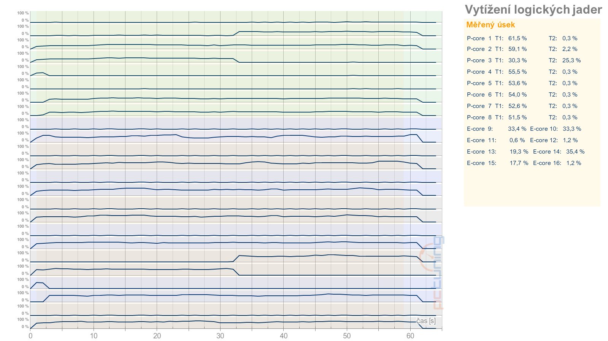608x341 pixels.
Task: Select the P-core 3 T2 value 25,3 %
Action: (571, 60)
